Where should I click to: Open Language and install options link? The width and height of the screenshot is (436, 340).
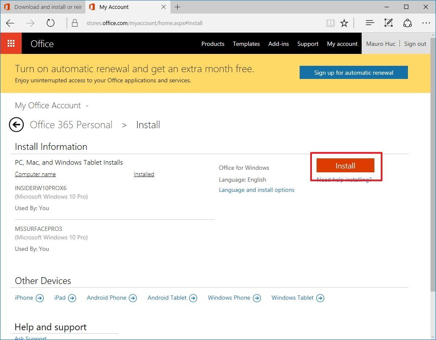[x=257, y=190]
